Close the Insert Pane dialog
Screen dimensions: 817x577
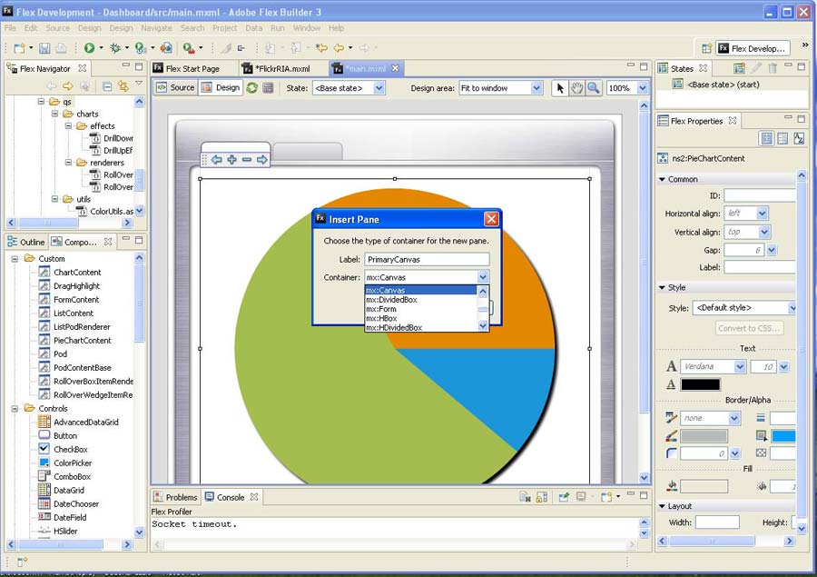(x=491, y=219)
